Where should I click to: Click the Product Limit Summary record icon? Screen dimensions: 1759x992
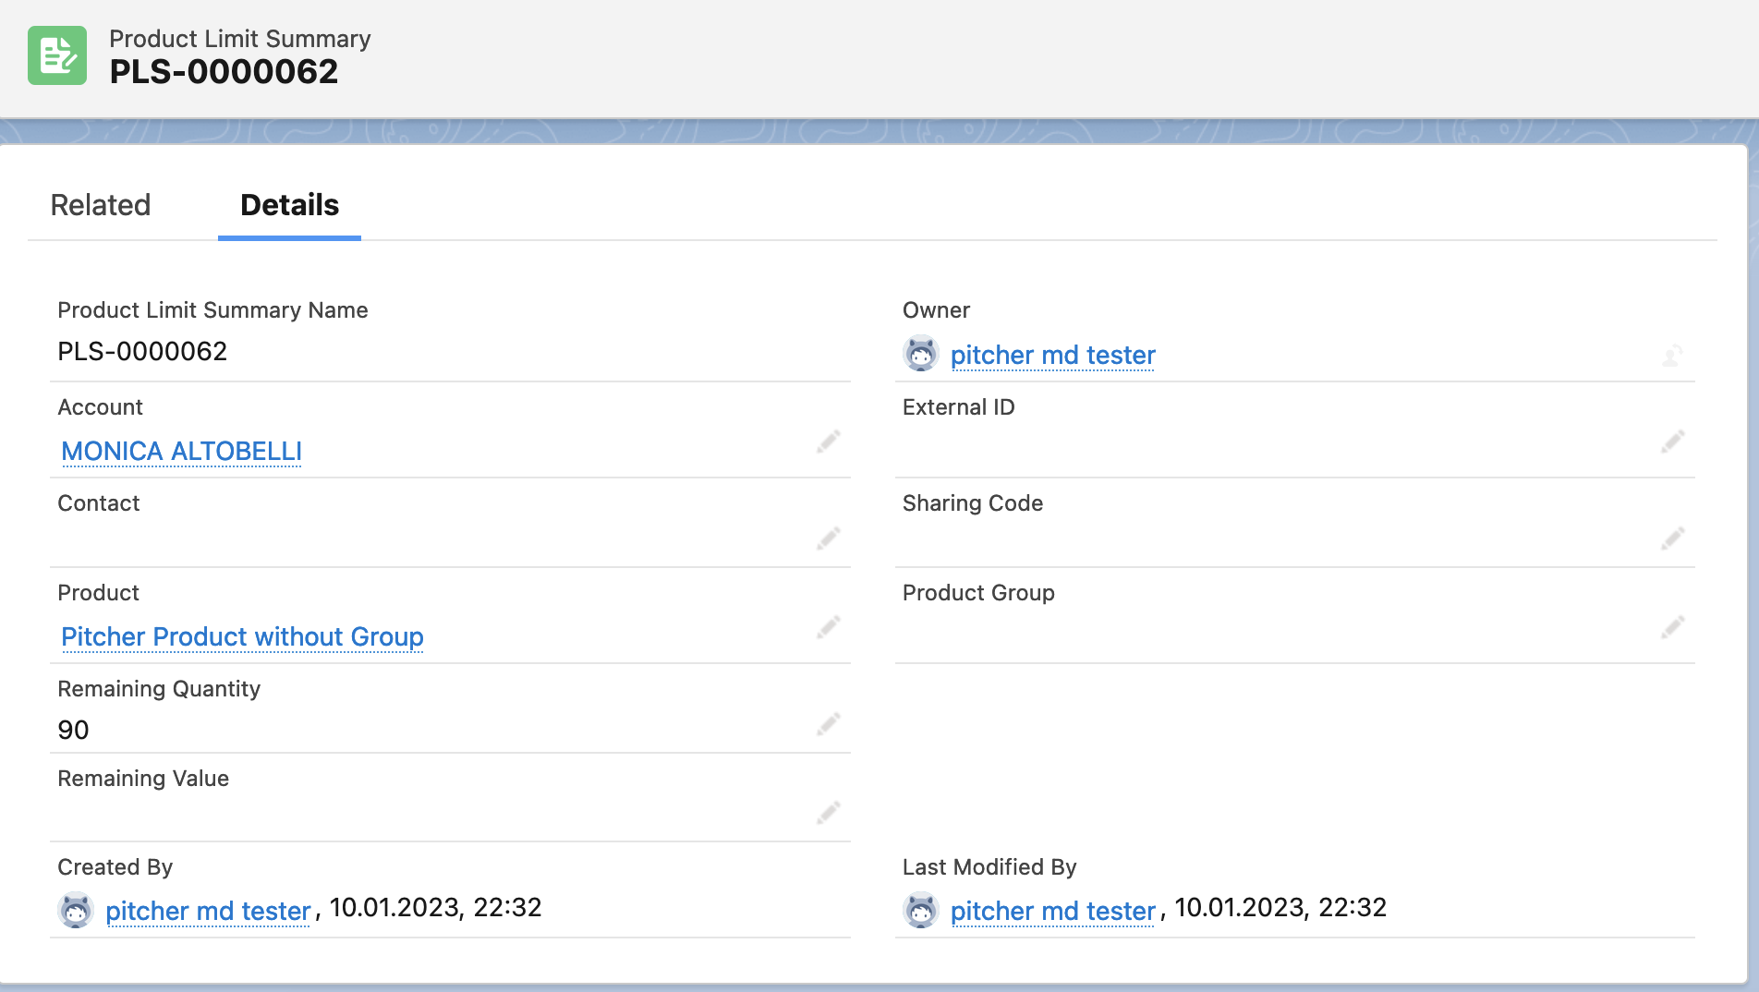coord(57,55)
